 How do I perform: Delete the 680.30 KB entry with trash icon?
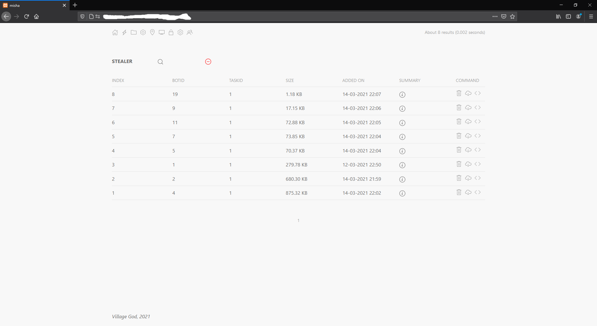[x=459, y=178]
